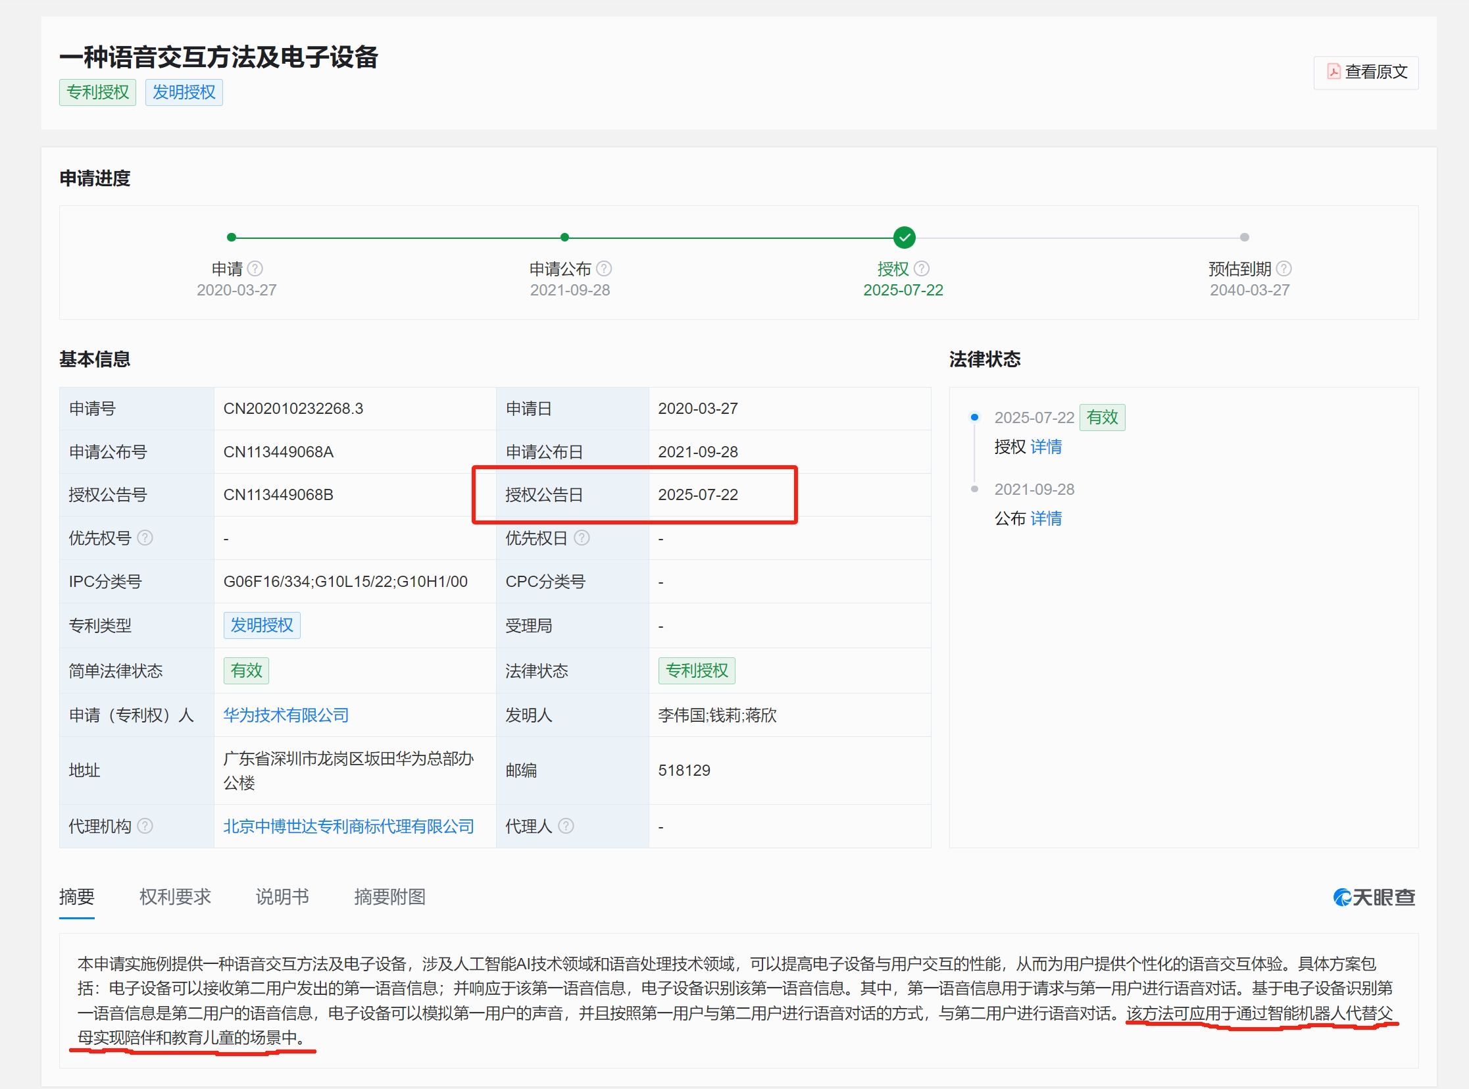The height and width of the screenshot is (1089, 1469).
Task: Click the help icon beside 代理机构
Action: point(145,826)
